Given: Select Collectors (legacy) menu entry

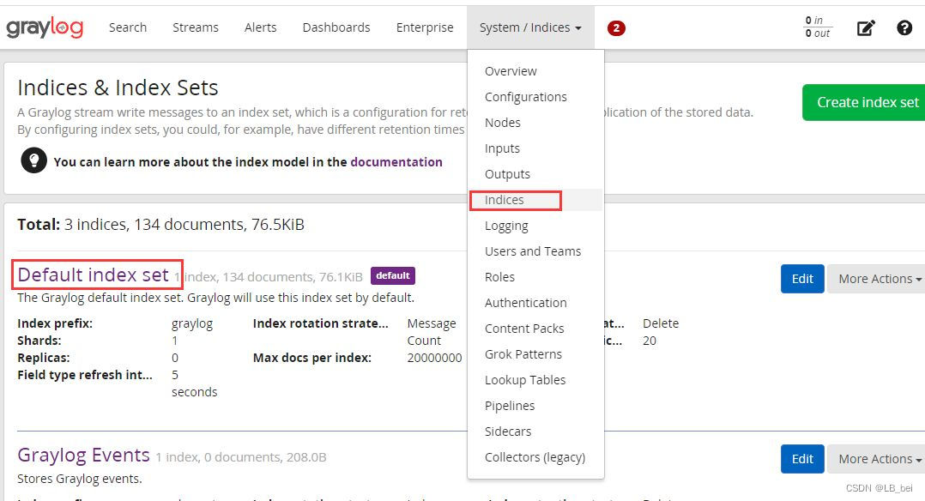Looking at the screenshot, I should point(535,457).
